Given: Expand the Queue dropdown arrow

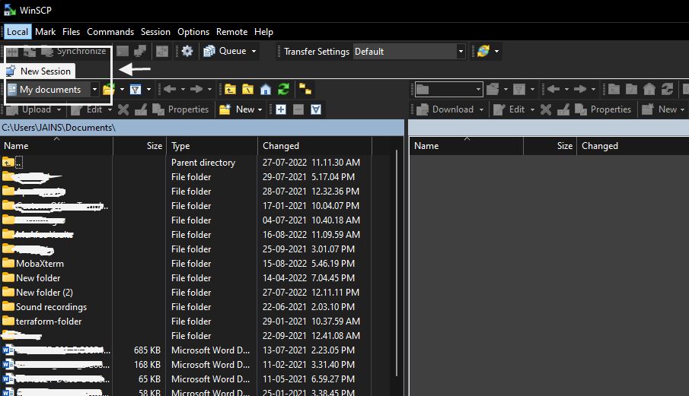Looking at the screenshot, I should coord(254,52).
